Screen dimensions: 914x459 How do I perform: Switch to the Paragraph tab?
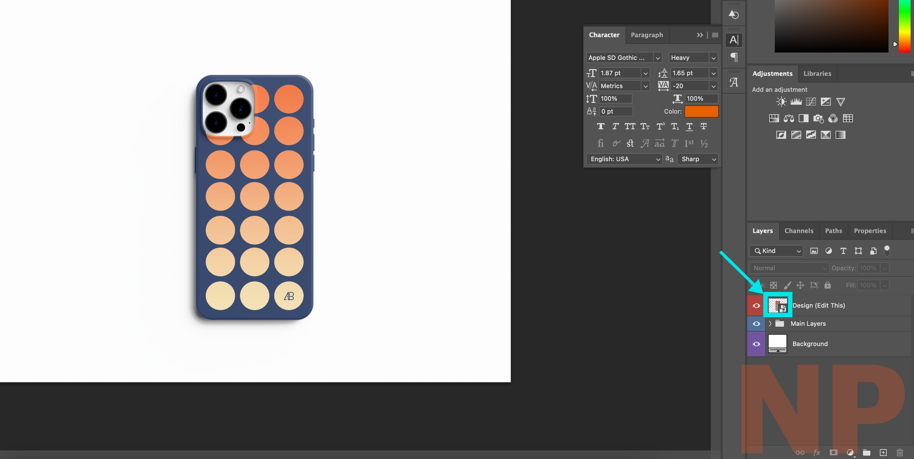647,35
